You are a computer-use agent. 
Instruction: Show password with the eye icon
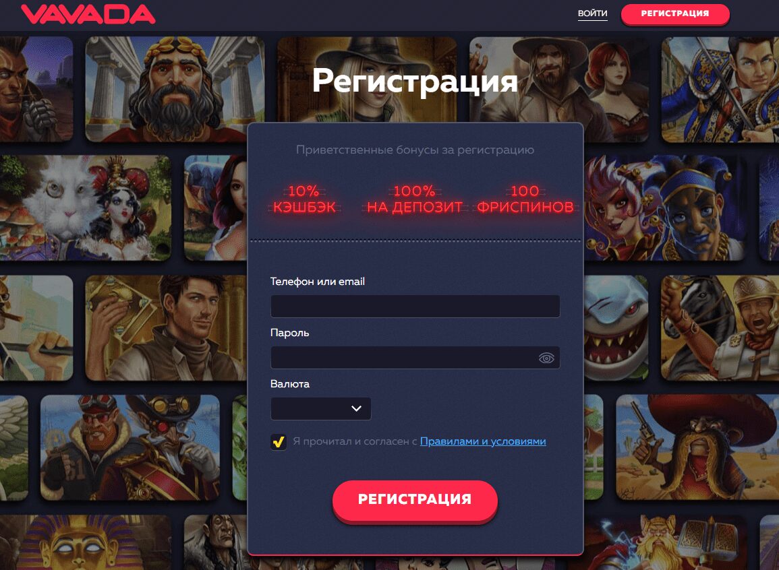(x=546, y=358)
